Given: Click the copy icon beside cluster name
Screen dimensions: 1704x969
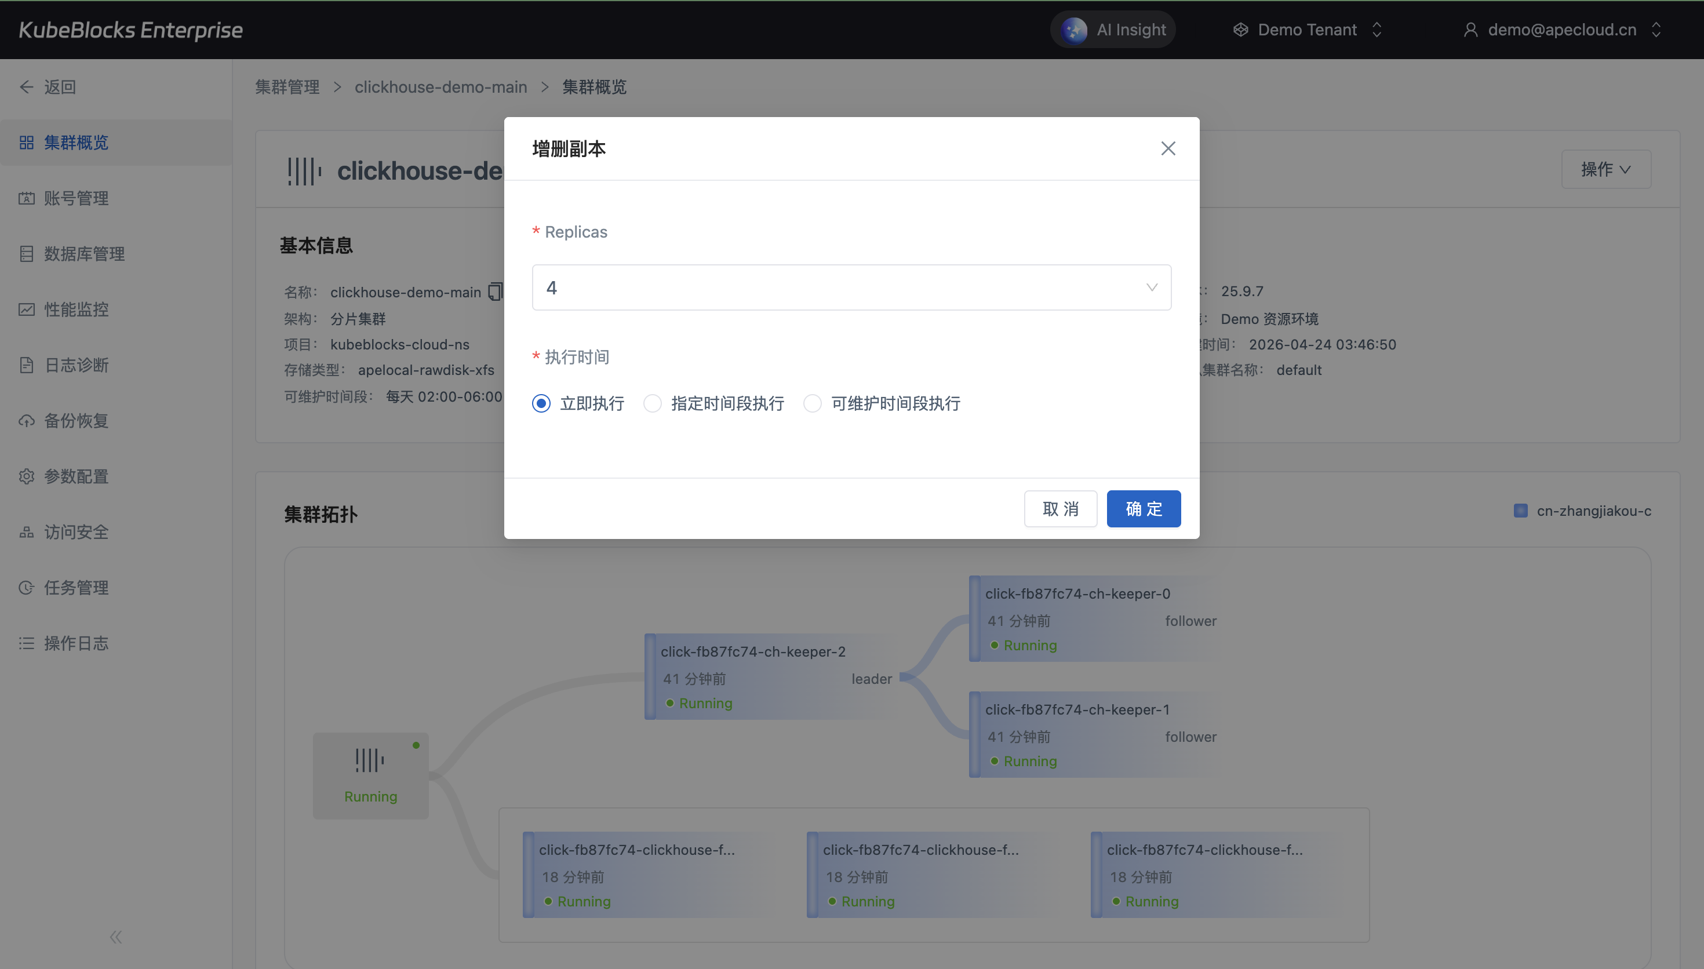Looking at the screenshot, I should (495, 292).
